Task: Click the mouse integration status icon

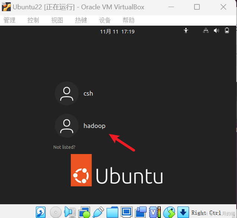Action: [x=169, y=212]
